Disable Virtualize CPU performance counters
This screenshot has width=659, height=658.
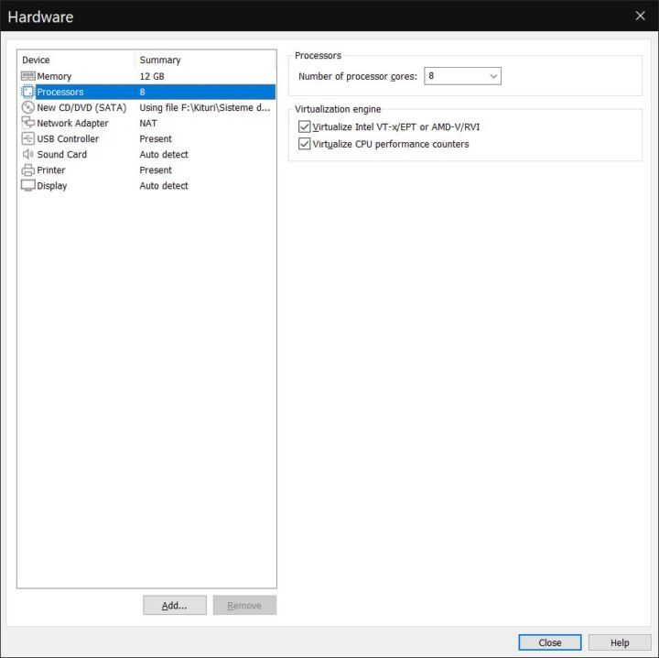tap(305, 144)
